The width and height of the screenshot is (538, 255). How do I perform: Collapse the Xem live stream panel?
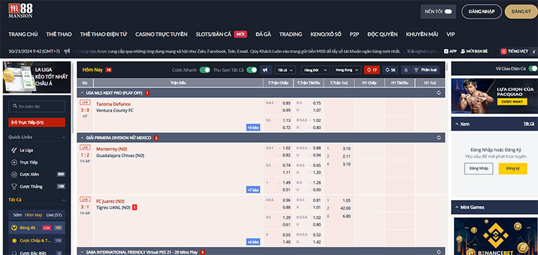(457, 124)
